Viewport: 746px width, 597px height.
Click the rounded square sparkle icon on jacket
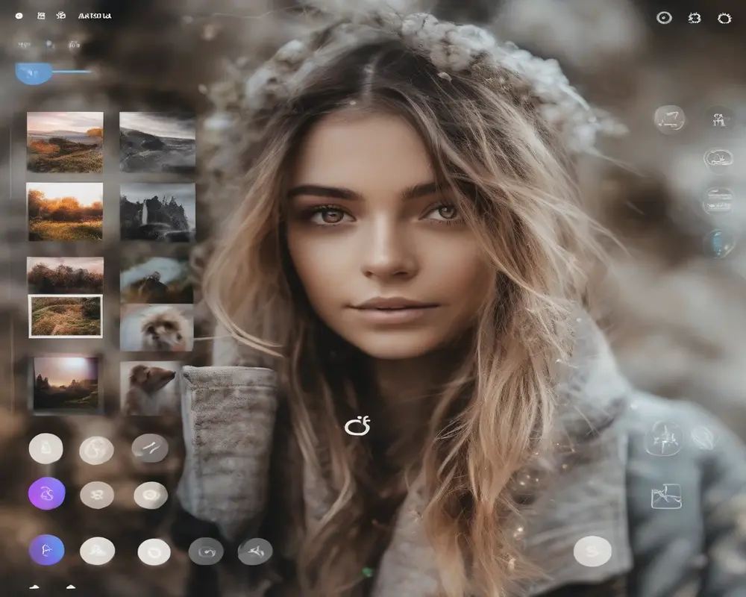pos(664,438)
